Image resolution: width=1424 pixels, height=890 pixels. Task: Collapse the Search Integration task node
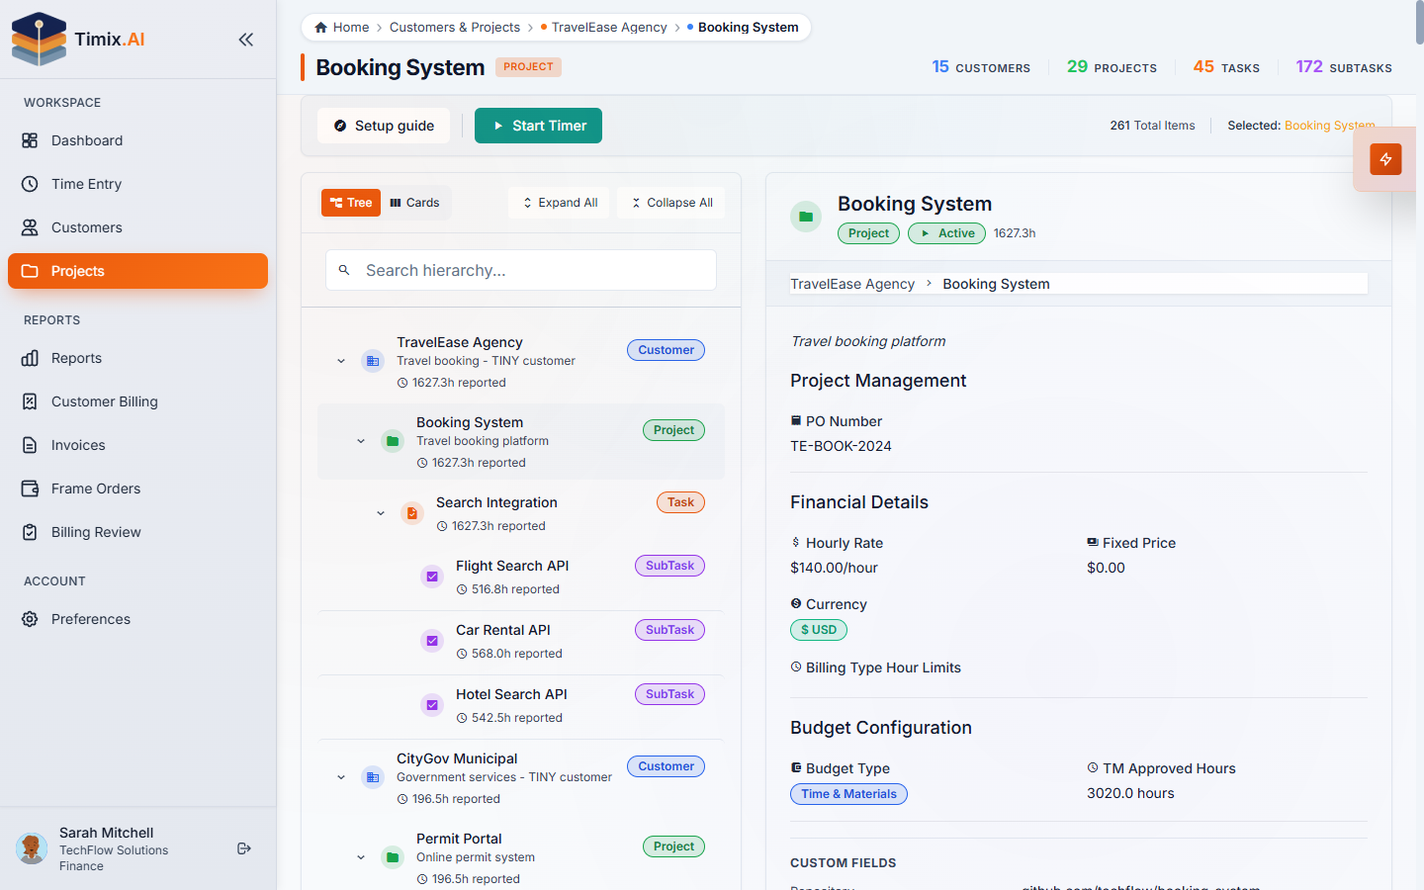coord(381,513)
